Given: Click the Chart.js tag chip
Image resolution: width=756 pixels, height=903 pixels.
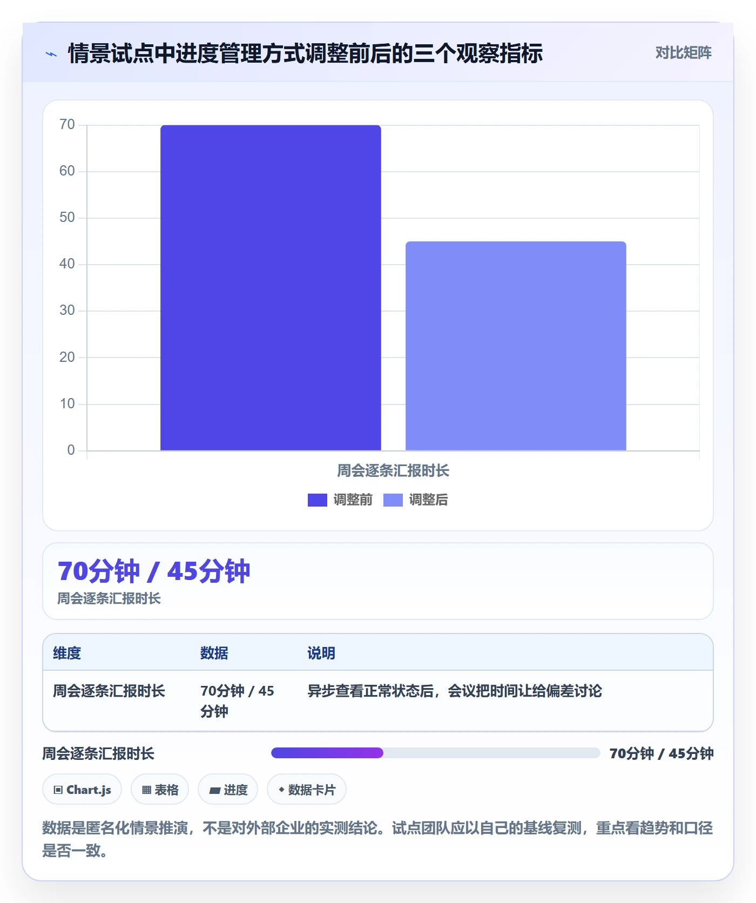Looking at the screenshot, I should pos(82,790).
